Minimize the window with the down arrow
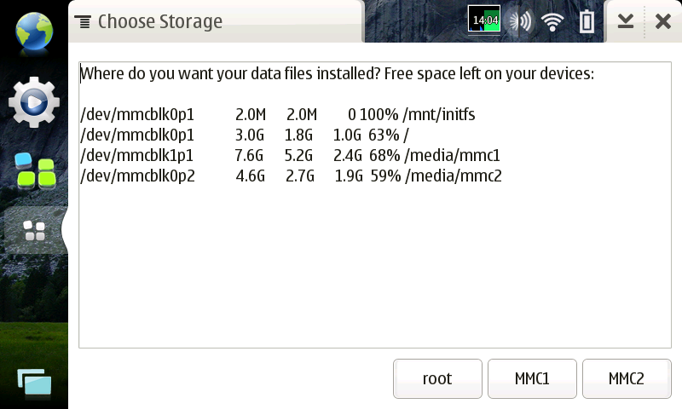 [x=626, y=20]
